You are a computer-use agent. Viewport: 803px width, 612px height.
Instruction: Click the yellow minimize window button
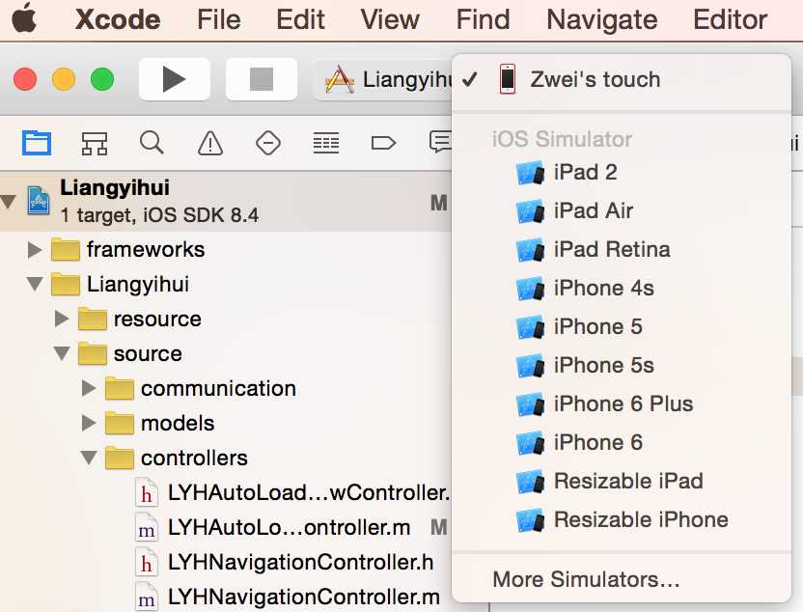64,79
